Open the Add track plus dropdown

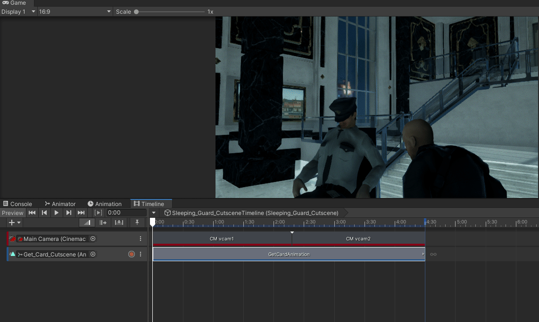[15, 223]
